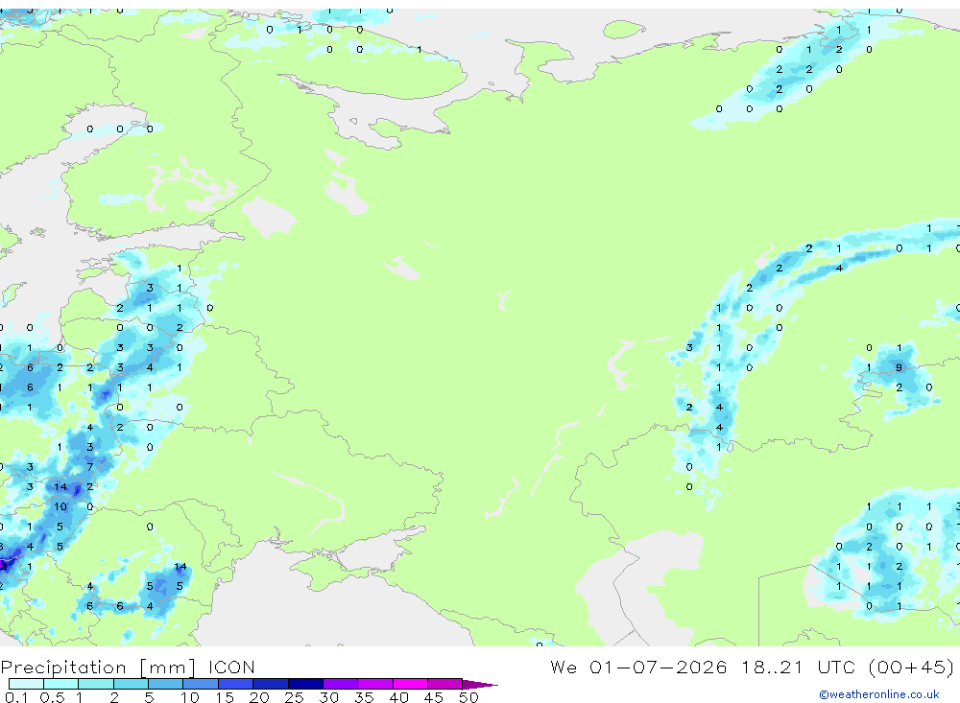Click the legend label '20'

pos(259,697)
